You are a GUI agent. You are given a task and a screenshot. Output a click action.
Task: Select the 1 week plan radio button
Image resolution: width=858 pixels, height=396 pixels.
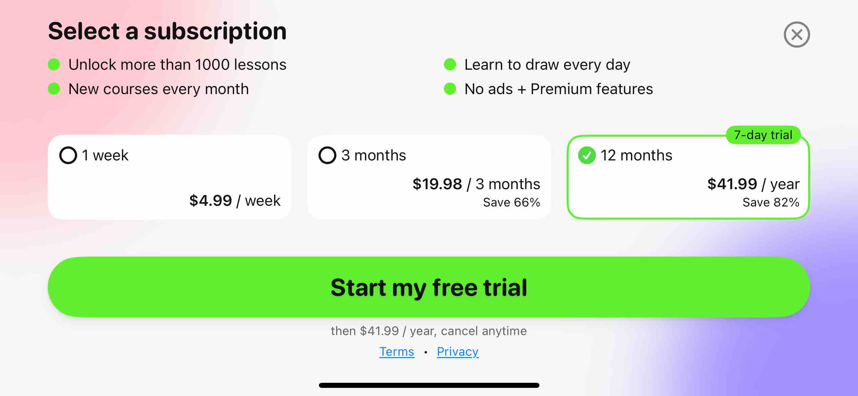(68, 155)
